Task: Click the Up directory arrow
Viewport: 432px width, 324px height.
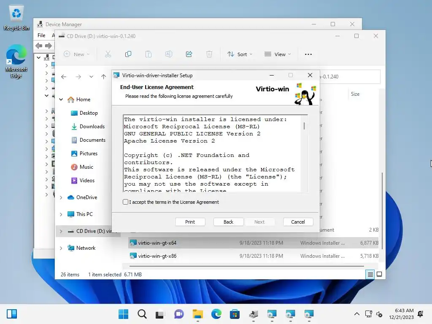Action: [x=104, y=77]
